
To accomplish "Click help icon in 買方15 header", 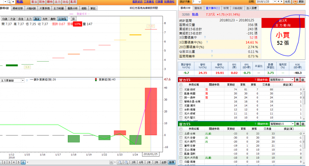I will [x=255, y=80].
